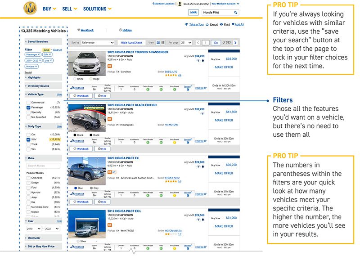Click CR 4.9 badge on Pilot EX
360x256 pixels.
pyautogui.click(x=112, y=172)
